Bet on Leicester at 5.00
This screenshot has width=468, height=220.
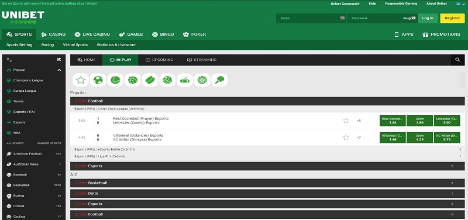447,121
